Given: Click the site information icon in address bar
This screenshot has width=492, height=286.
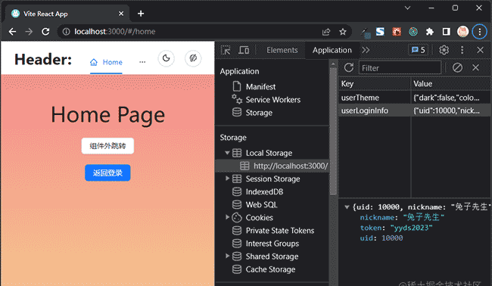Looking at the screenshot, I should pyautogui.click(x=66, y=32).
